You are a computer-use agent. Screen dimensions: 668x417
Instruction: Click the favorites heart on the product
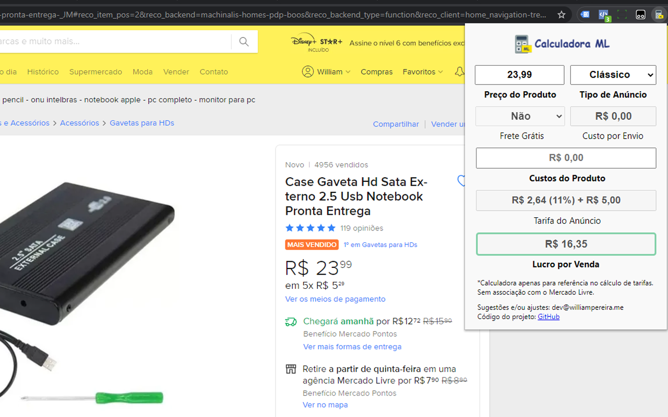click(461, 181)
